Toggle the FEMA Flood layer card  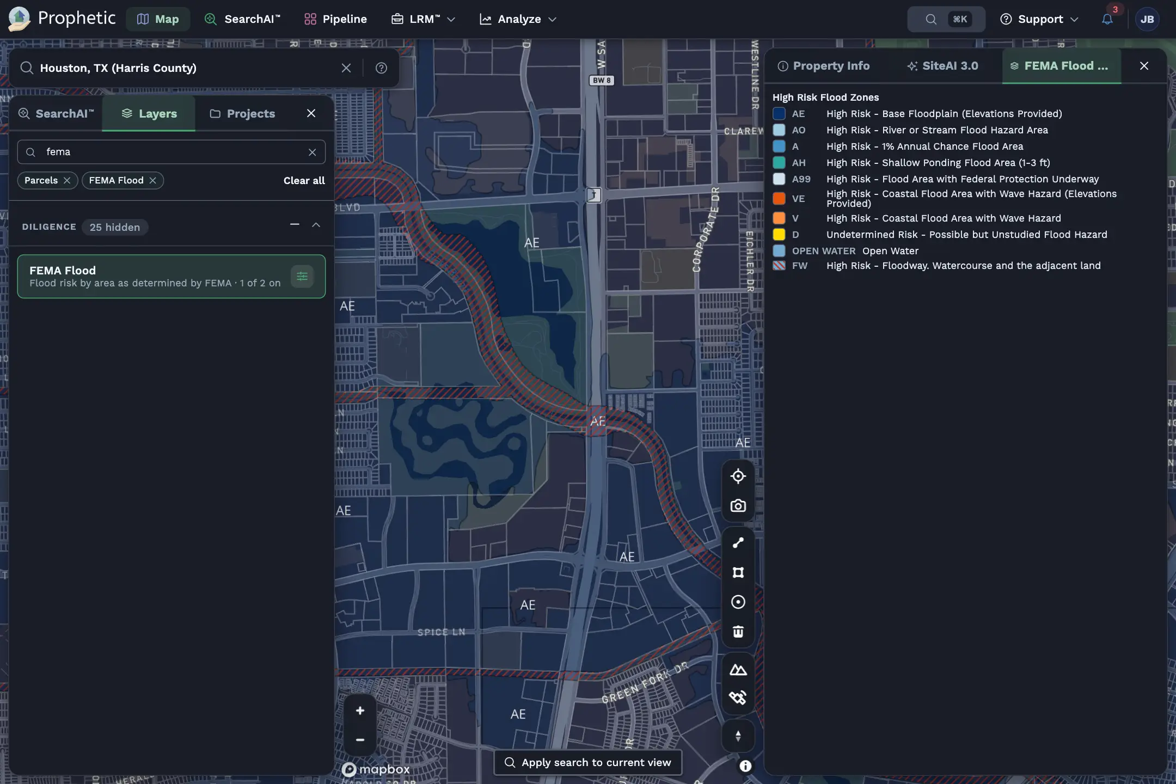coord(171,277)
